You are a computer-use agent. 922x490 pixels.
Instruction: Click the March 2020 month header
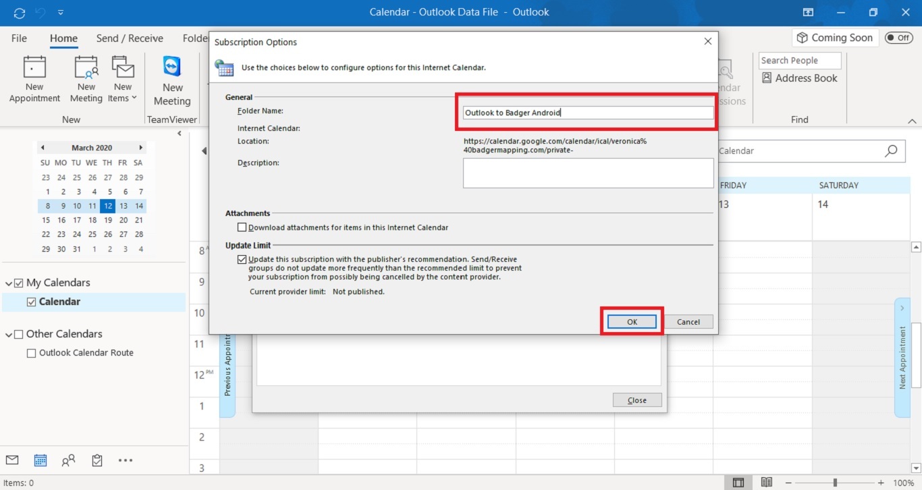(92, 147)
